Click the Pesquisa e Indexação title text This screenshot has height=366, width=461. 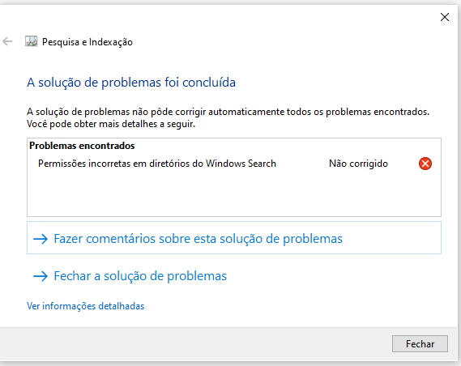(88, 42)
